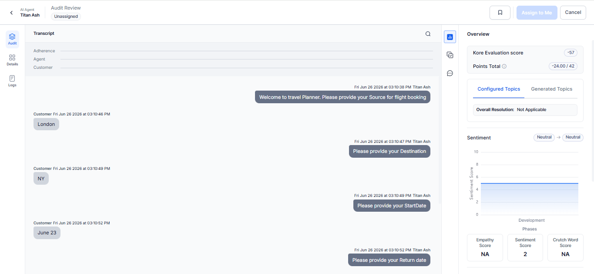Image resolution: width=594 pixels, height=274 pixels.
Task: Click the Transcript panel heading
Action: click(x=44, y=34)
